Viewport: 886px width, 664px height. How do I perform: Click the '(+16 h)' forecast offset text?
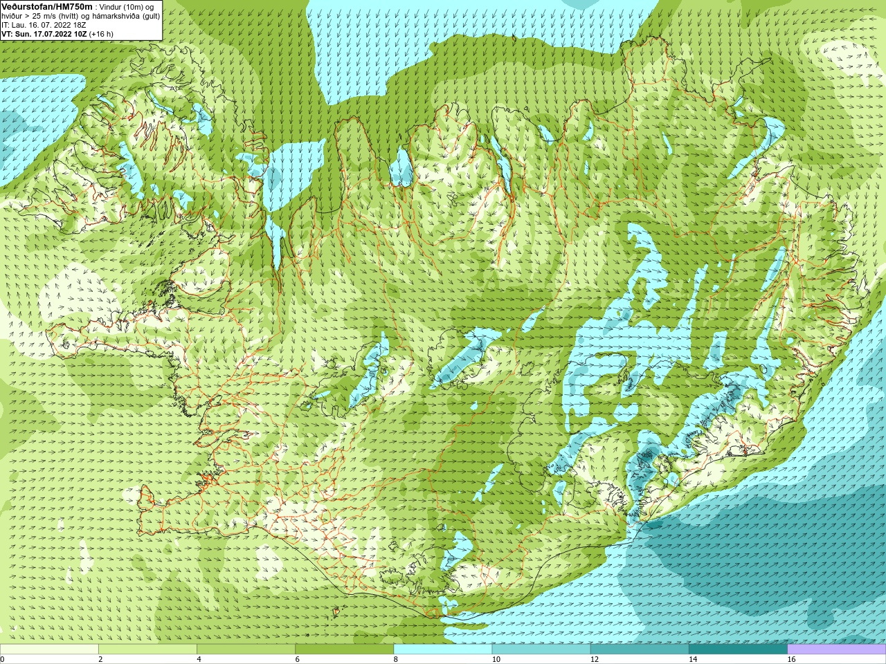coord(101,34)
